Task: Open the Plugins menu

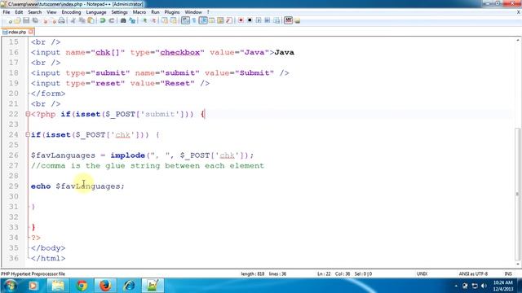Action: pos(172,12)
